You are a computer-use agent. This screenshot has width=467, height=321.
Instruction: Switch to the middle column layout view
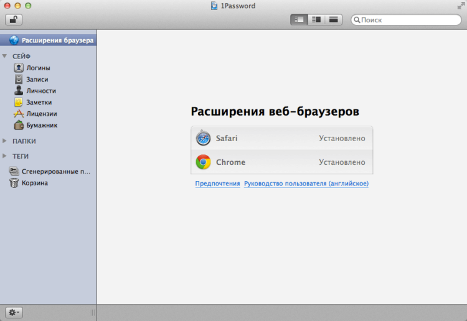click(x=316, y=20)
